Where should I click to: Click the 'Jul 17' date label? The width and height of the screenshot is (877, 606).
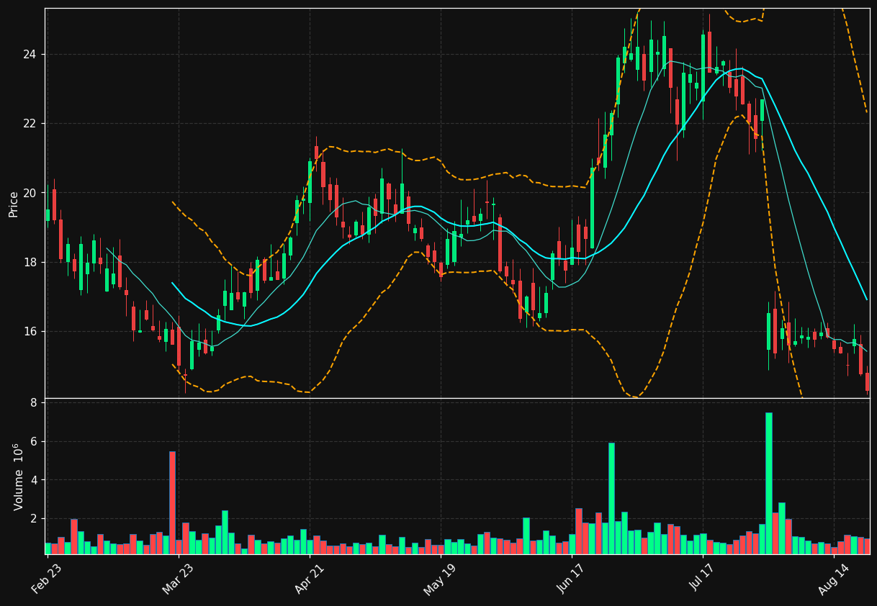[x=703, y=579]
